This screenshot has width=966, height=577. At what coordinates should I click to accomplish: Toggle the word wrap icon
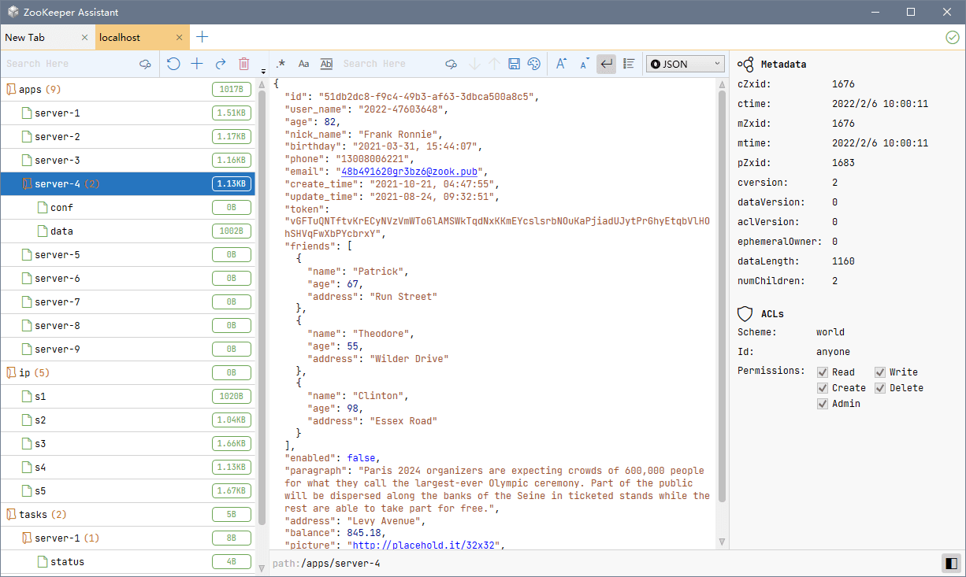click(606, 64)
